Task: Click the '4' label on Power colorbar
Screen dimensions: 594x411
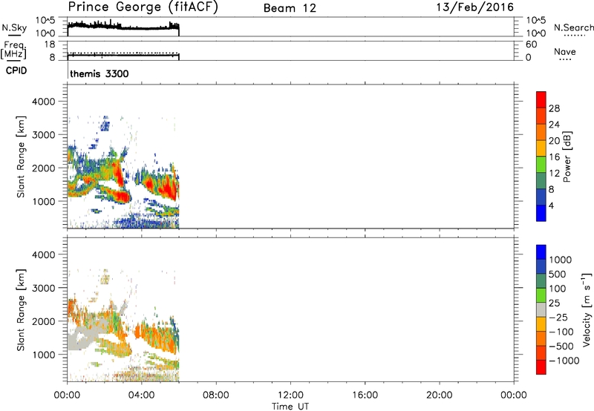Action: click(x=551, y=206)
